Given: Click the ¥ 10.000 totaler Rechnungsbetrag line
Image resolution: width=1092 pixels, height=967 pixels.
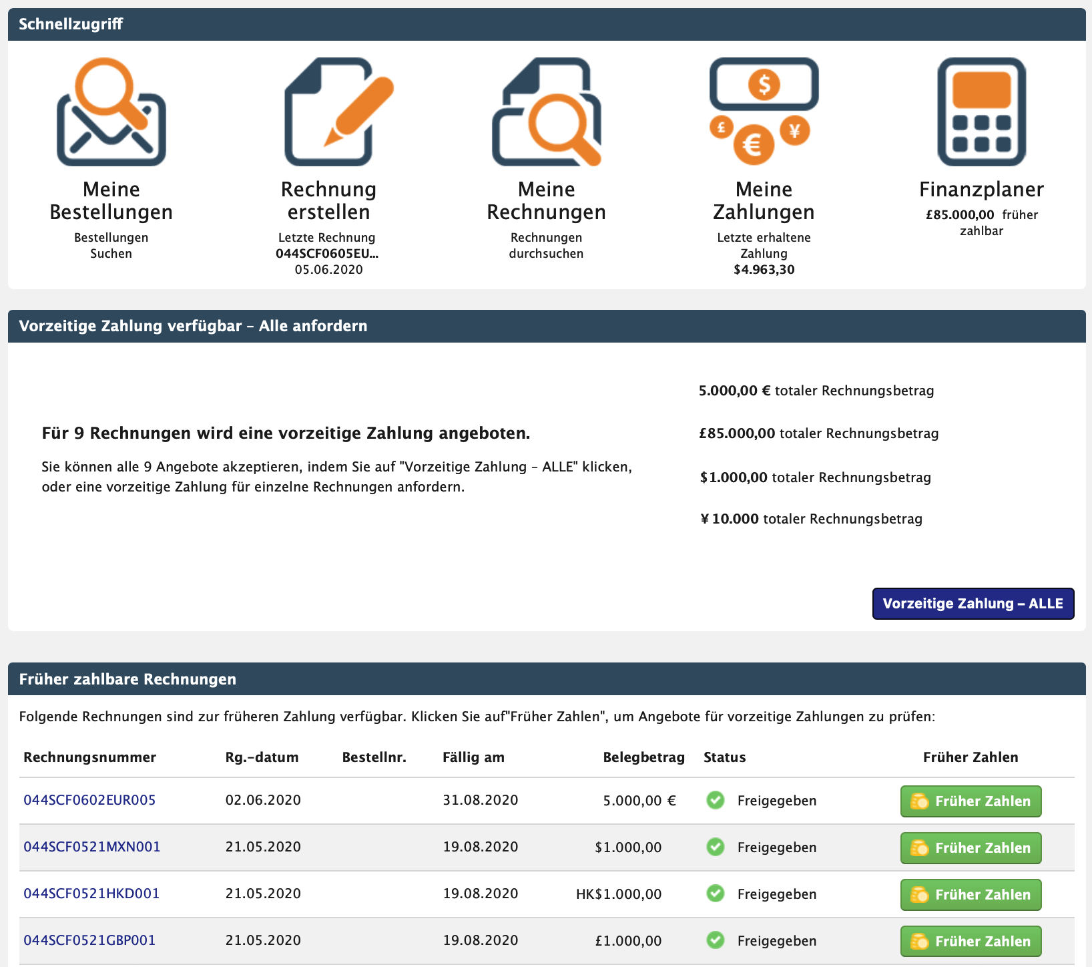Looking at the screenshot, I should 811,519.
